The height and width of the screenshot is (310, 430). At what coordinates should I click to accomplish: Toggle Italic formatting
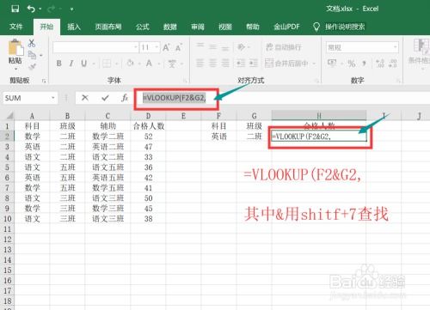click(x=71, y=64)
